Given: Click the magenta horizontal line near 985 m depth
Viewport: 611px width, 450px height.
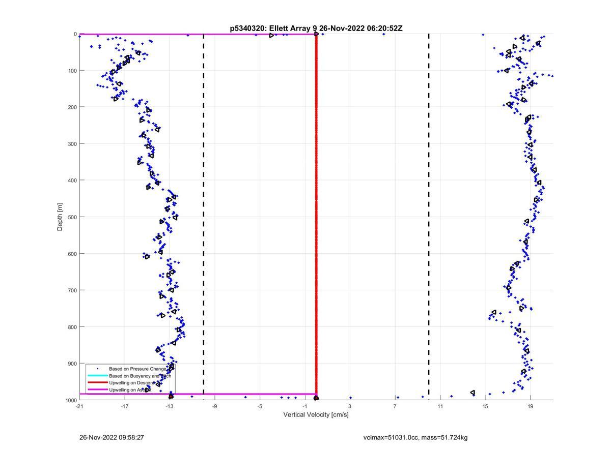Looking at the screenshot, I should tap(198, 394).
